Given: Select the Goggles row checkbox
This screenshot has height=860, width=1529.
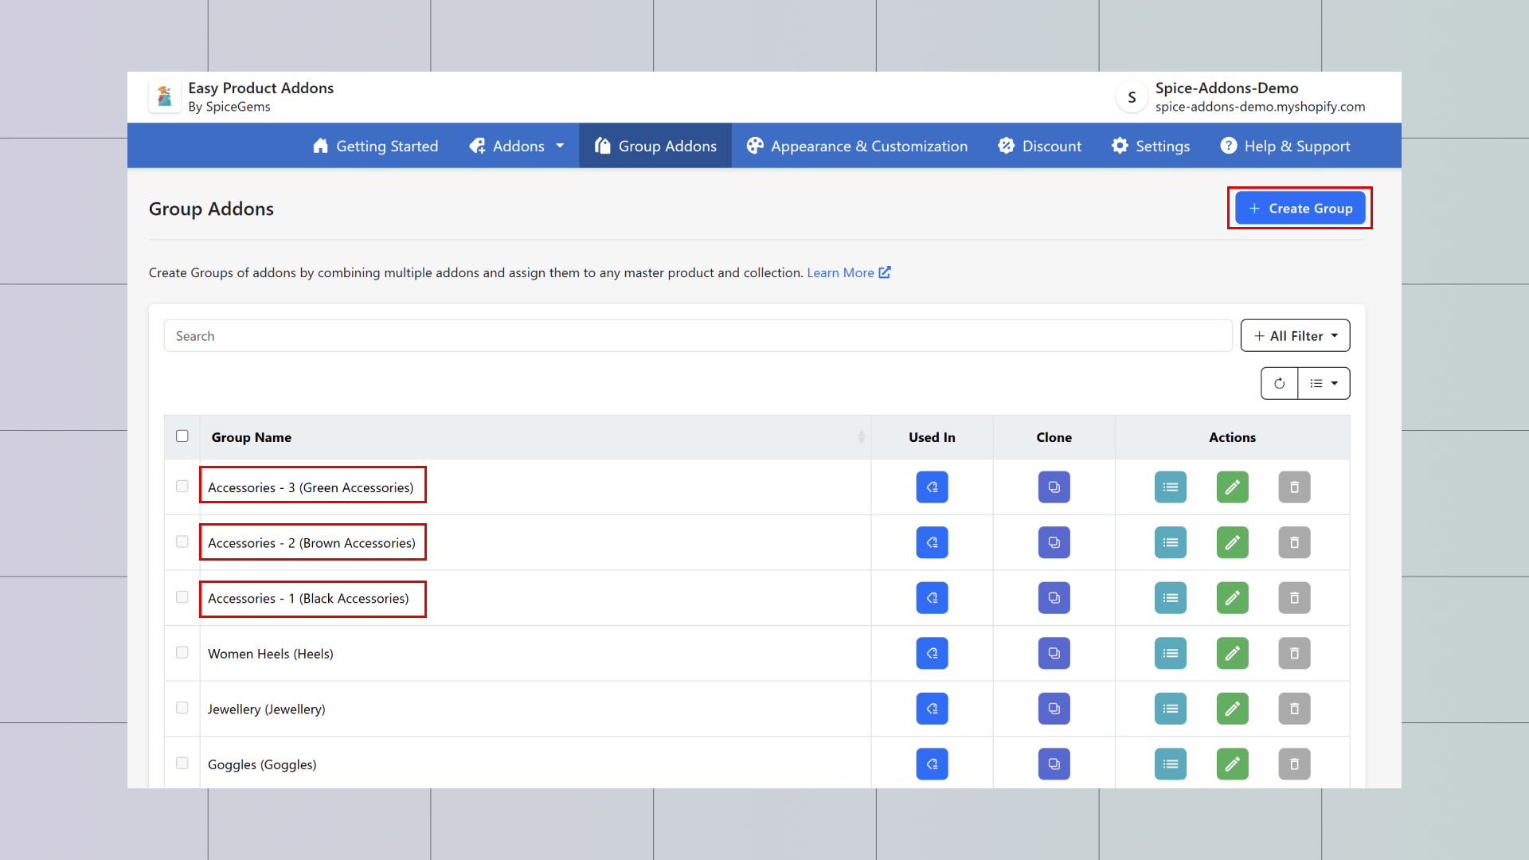Looking at the screenshot, I should (x=182, y=764).
